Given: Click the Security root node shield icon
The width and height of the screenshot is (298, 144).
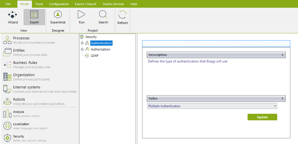Looking at the screenshot, I should coord(82,37).
